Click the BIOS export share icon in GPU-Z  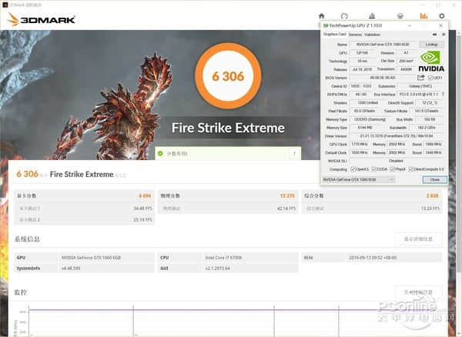pyautogui.click(x=420, y=78)
